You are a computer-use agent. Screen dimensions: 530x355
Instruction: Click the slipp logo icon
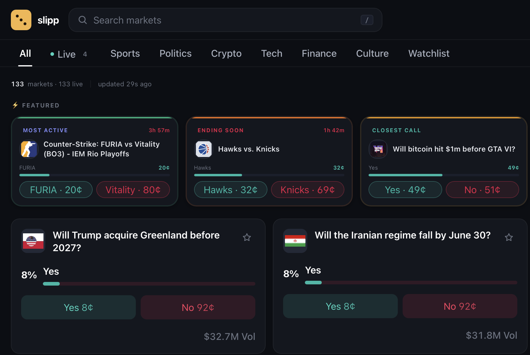tap(21, 20)
